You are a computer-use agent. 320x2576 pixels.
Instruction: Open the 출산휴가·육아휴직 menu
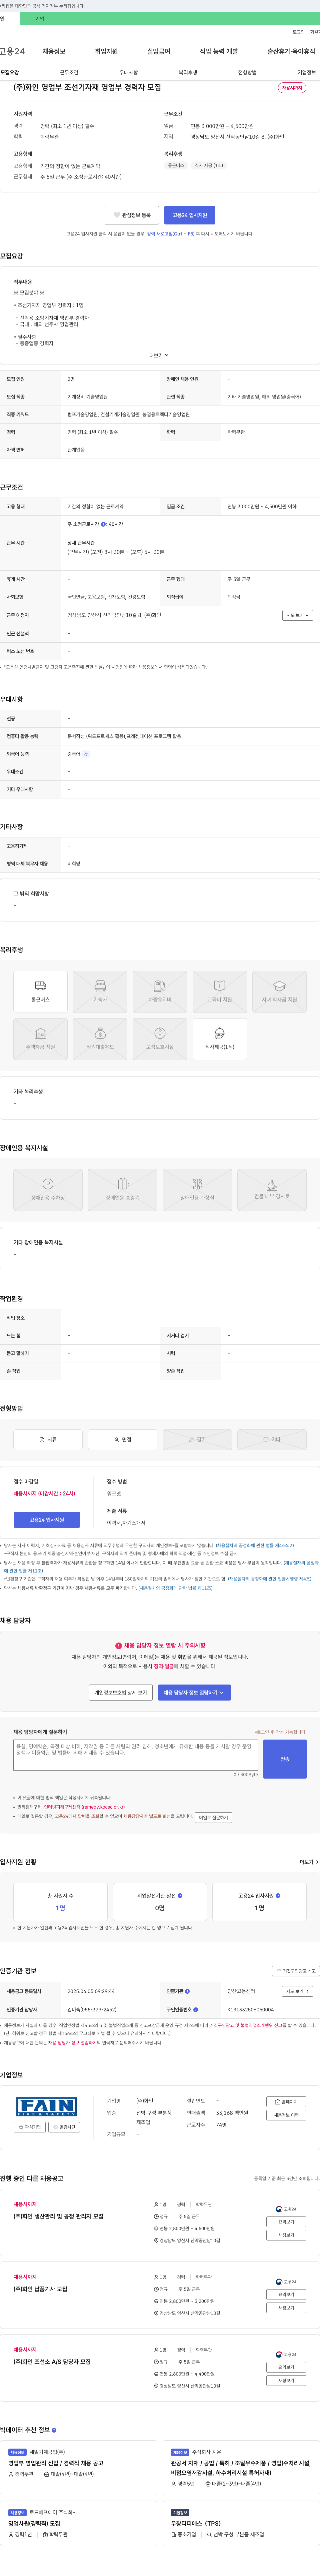coord(291,51)
